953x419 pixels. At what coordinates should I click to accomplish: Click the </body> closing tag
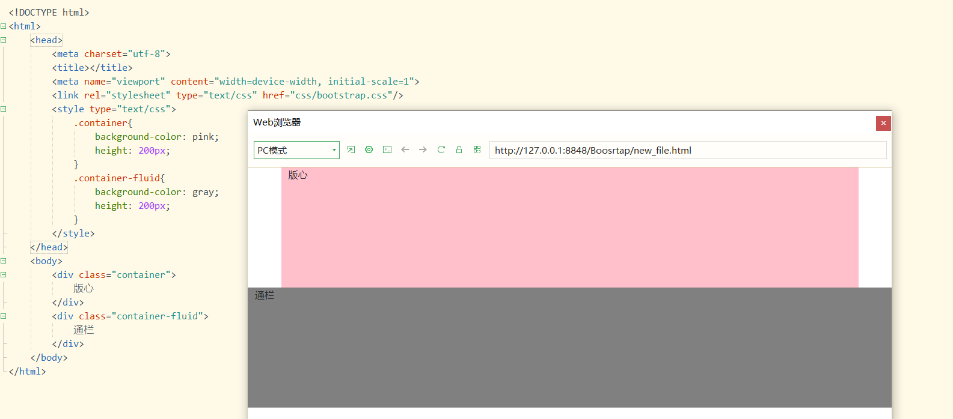coord(49,358)
